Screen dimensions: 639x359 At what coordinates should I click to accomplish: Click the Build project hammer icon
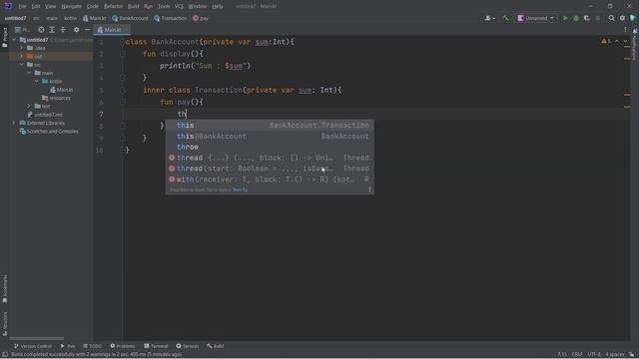pos(506,18)
